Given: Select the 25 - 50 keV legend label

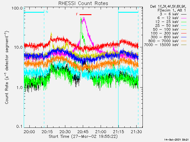Looking at the screenshot, I should [x=167, y=26].
